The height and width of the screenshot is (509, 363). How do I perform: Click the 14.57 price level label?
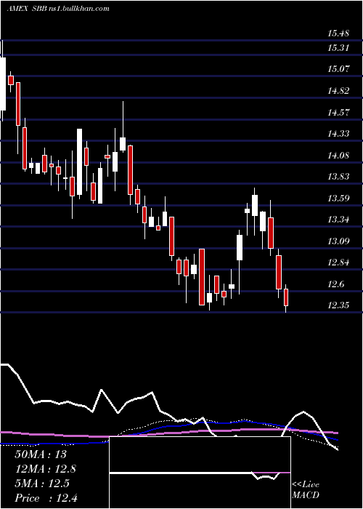(338, 112)
